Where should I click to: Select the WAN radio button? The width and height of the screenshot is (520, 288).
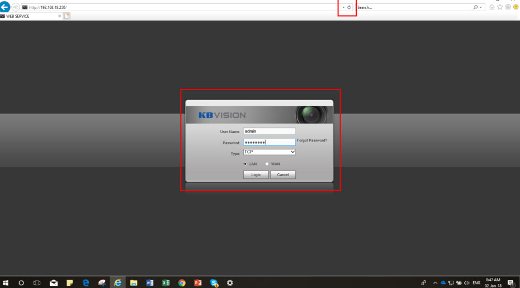click(x=267, y=164)
